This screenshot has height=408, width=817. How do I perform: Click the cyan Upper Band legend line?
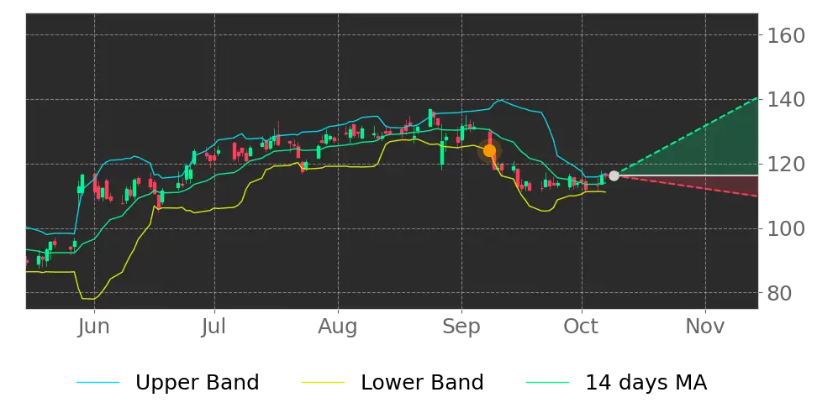pos(98,383)
